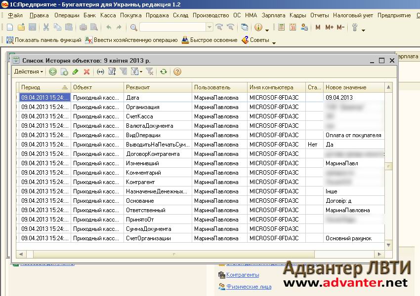
Task: Click the Cut scissors icon
Action: click(46, 27)
